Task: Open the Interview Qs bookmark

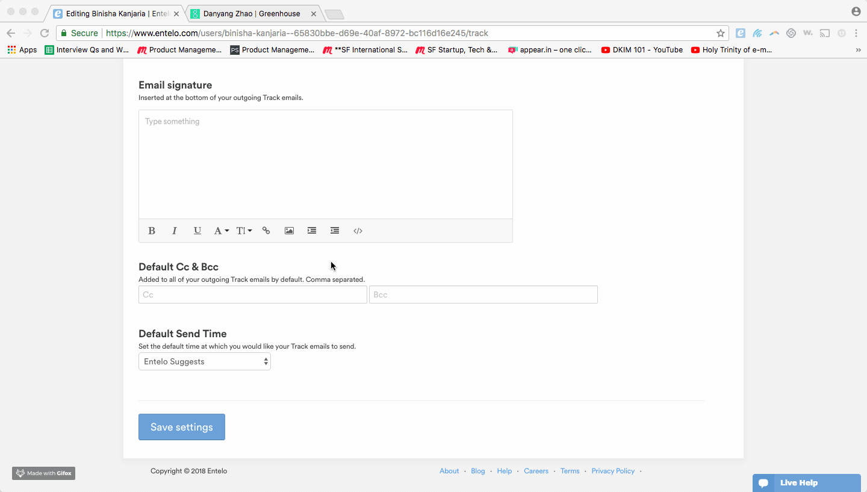Action: [x=87, y=50]
